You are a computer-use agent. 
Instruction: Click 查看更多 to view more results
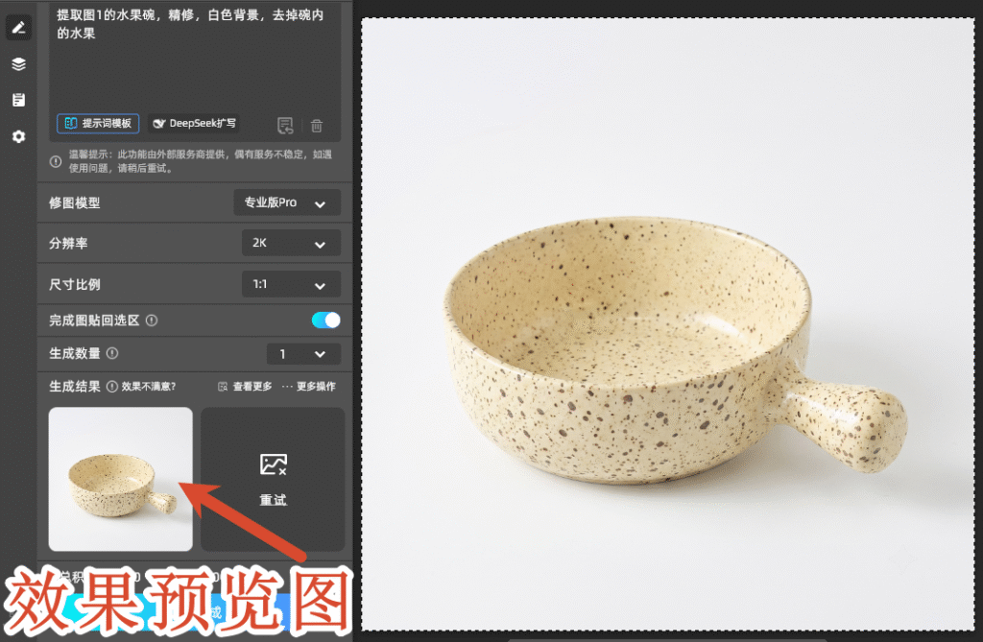245,386
